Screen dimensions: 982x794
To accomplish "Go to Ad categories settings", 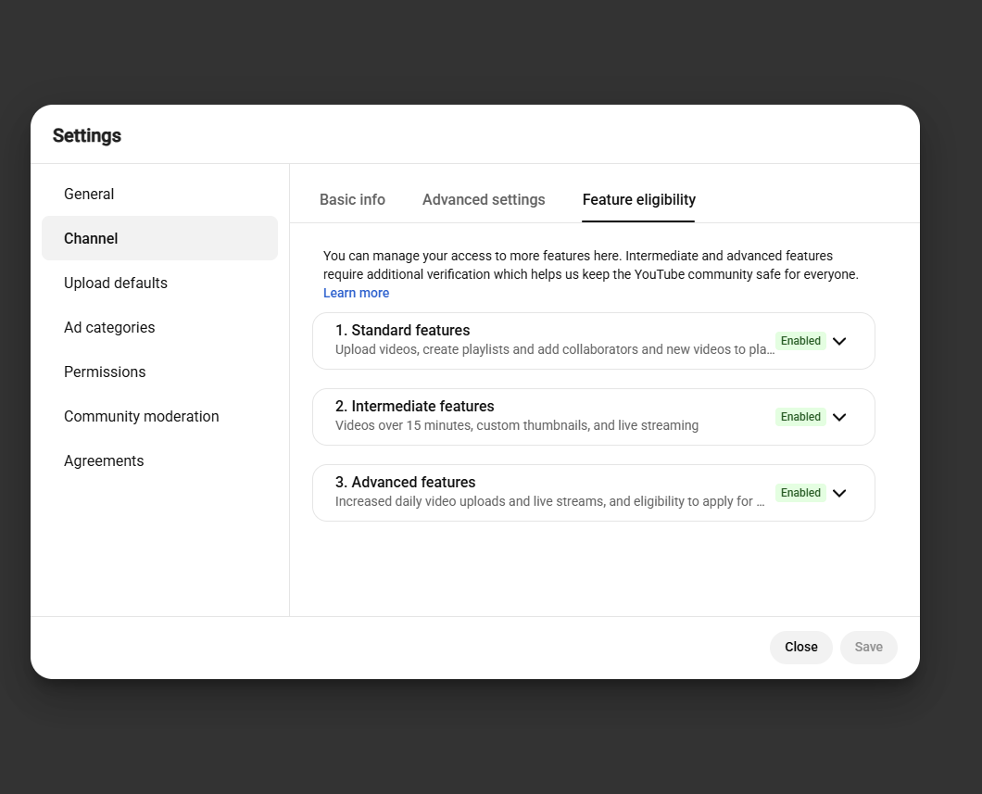I will [159, 327].
